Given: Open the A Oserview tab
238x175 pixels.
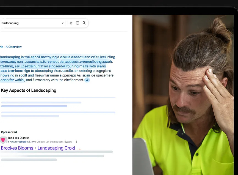Looking at the screenshot, I should [x=14, y=47].
